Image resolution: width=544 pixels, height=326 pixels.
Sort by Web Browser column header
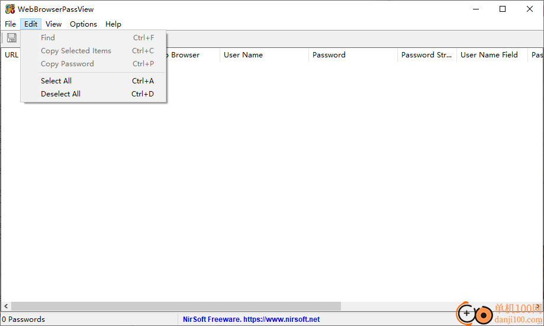[192, 55]
